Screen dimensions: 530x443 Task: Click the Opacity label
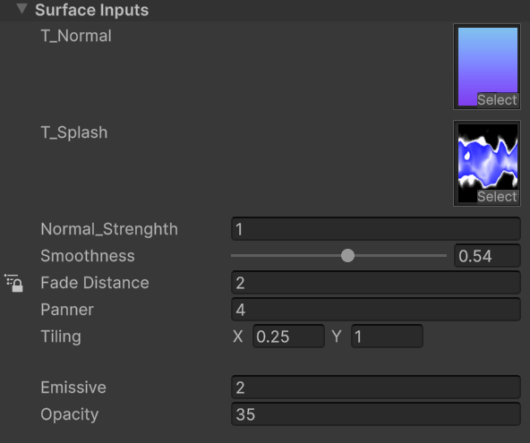click(70, 414)
